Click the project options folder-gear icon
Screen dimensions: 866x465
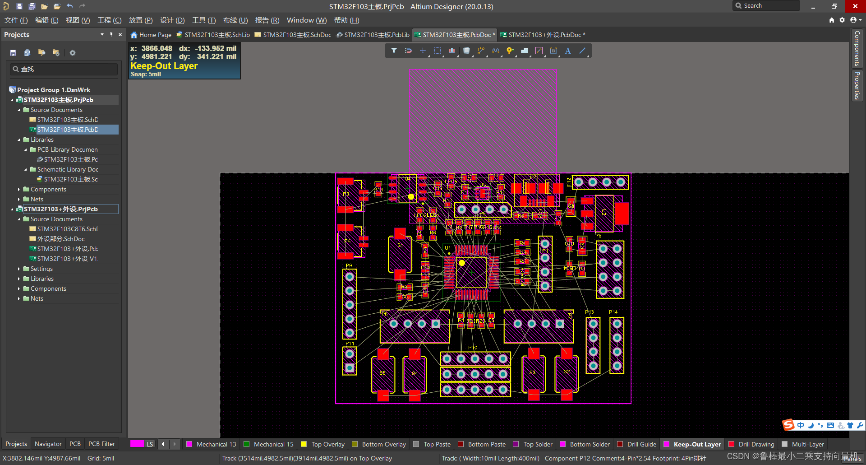[56, 53]
